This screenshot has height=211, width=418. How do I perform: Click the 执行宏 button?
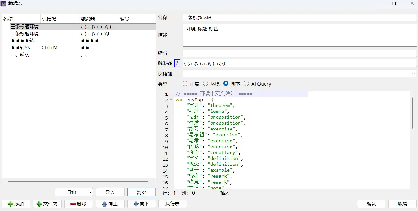[173, 204]
